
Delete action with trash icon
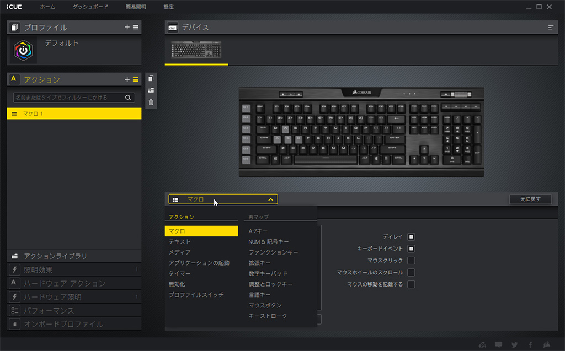pos(151,102)
